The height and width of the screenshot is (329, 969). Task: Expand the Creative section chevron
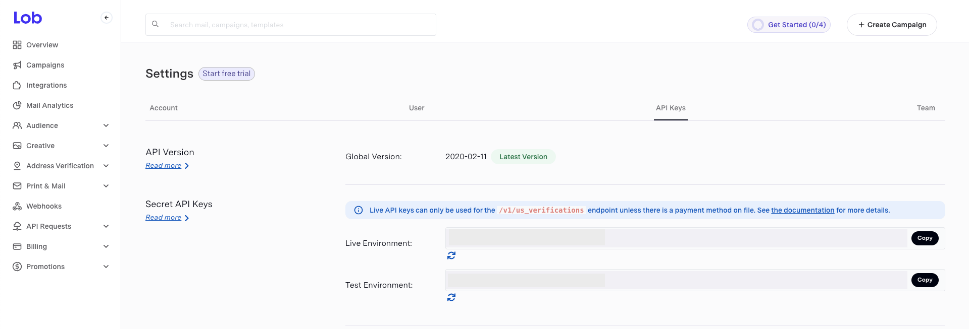coord(106,146)
